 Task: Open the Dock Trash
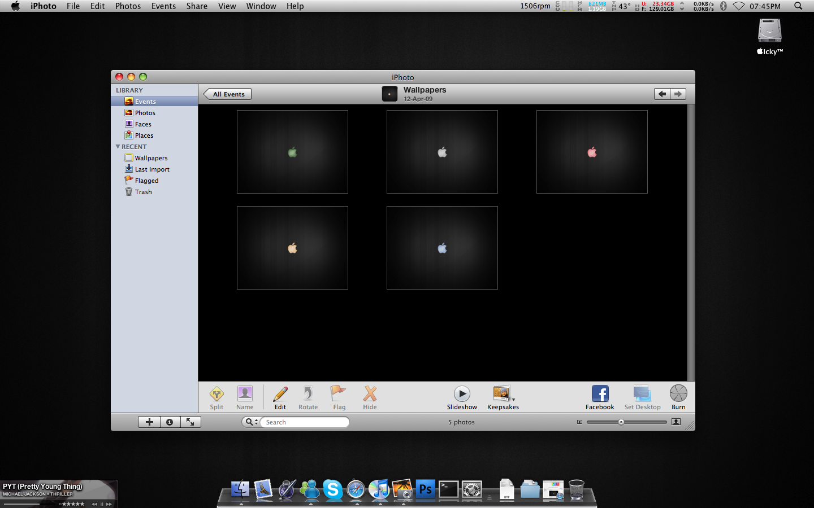[576, 489]
